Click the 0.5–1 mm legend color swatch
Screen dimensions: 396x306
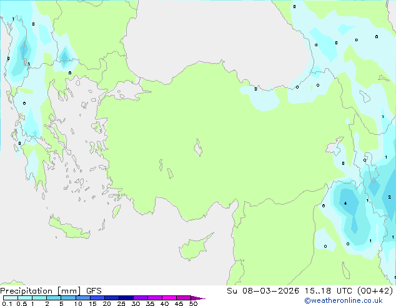[25, 298]
